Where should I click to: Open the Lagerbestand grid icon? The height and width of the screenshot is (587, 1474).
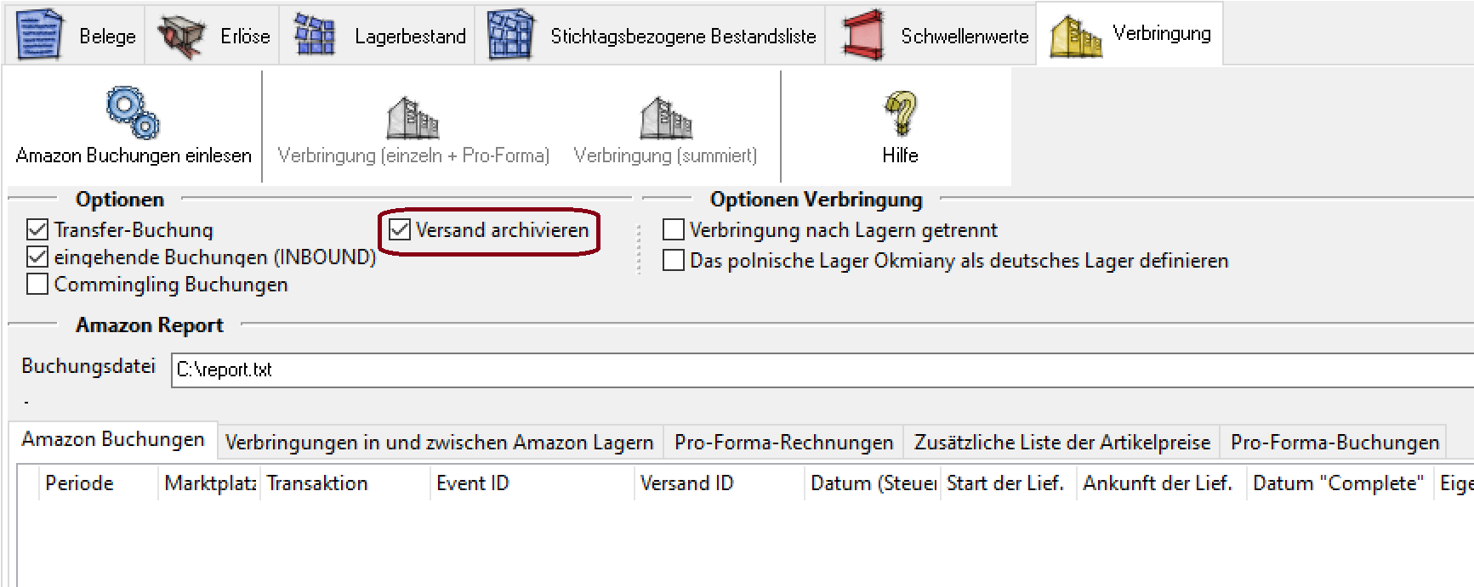pyautogui.click(x=314, y=36)
